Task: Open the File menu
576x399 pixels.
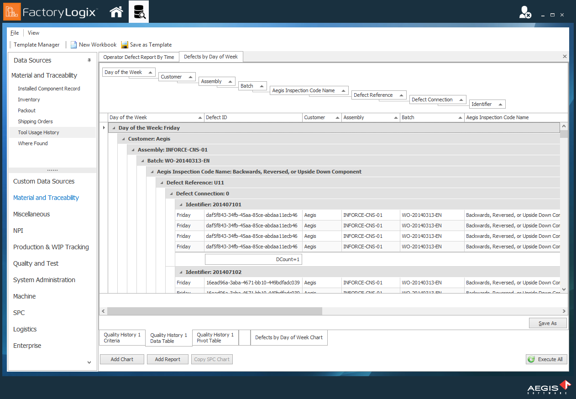Action: (x=15, y=33)
